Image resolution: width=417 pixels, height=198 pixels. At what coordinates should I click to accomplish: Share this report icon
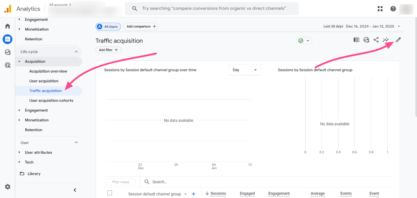(376, 40)
